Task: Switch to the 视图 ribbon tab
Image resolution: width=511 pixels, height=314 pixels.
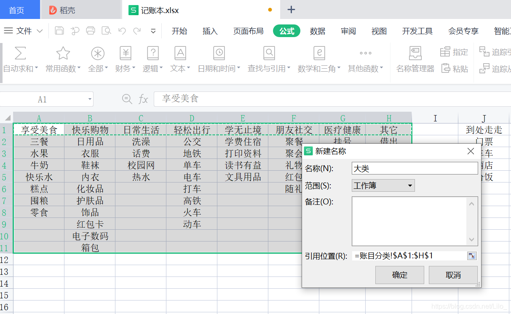Action: (379, 31)
